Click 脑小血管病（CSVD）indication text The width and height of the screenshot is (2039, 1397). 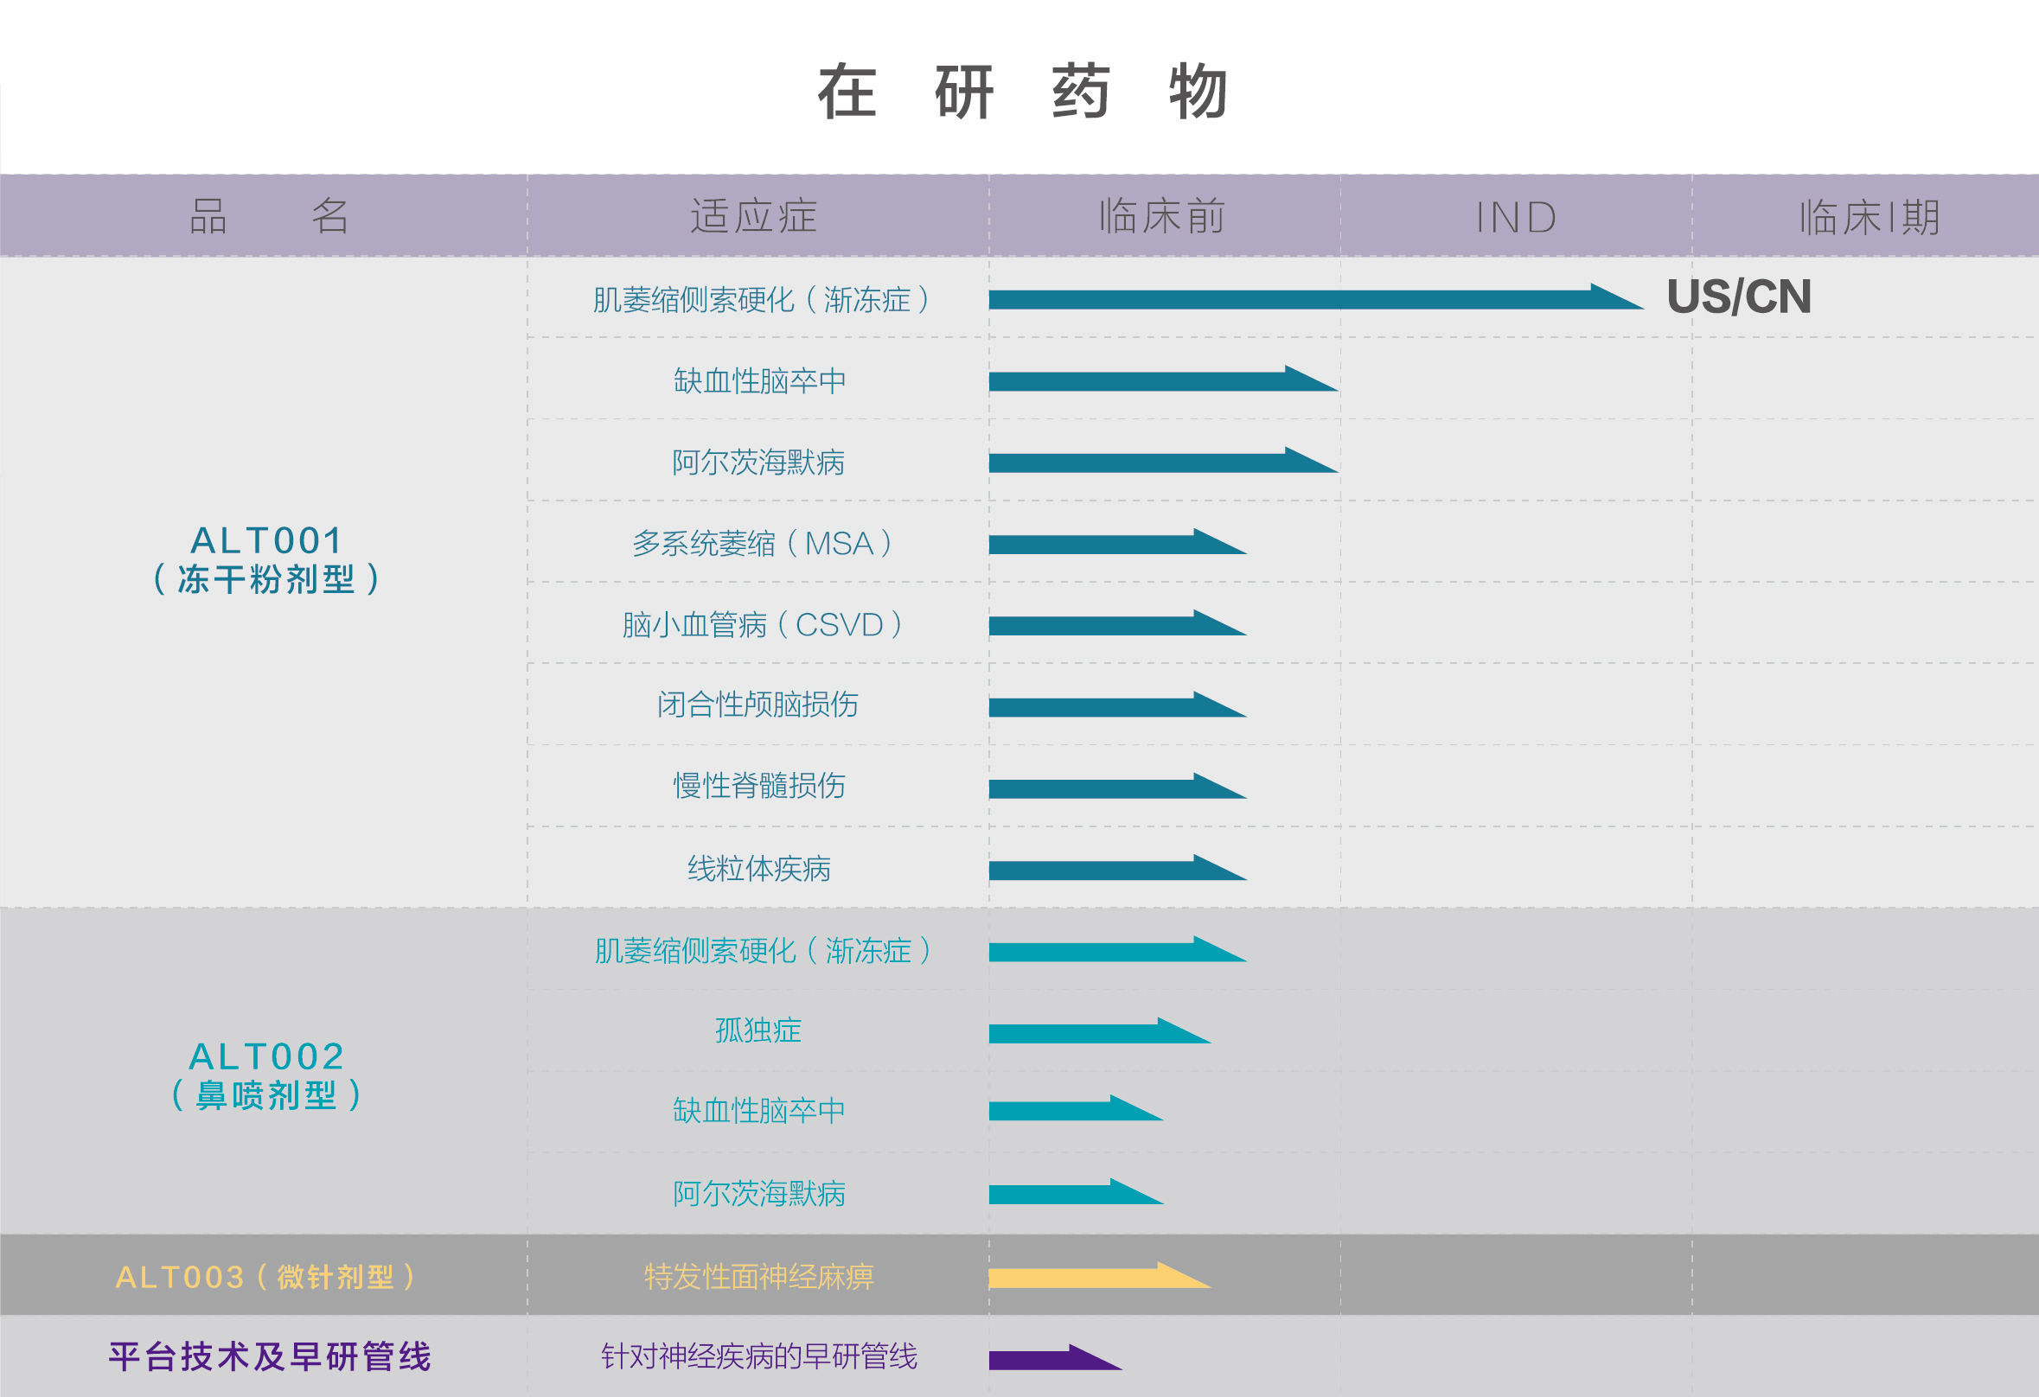tap(762, 625)
